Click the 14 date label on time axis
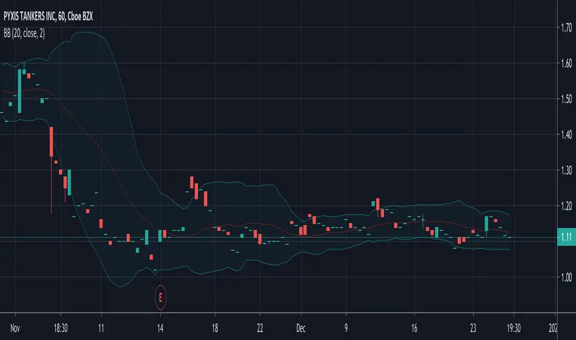Viewport: 576px width, 340px height. click(160, 328)
